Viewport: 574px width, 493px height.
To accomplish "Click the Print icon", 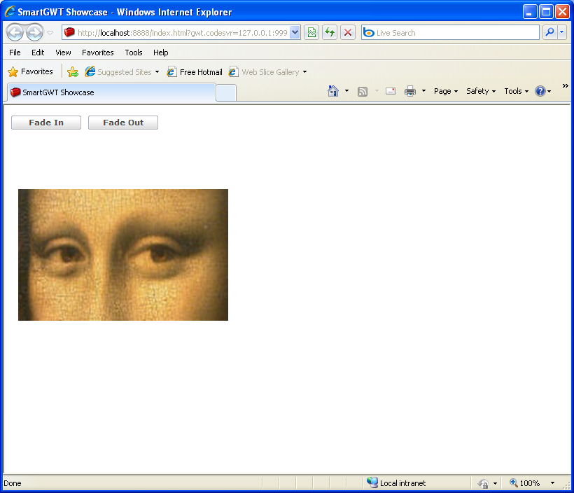I will (x=410, y=91).
